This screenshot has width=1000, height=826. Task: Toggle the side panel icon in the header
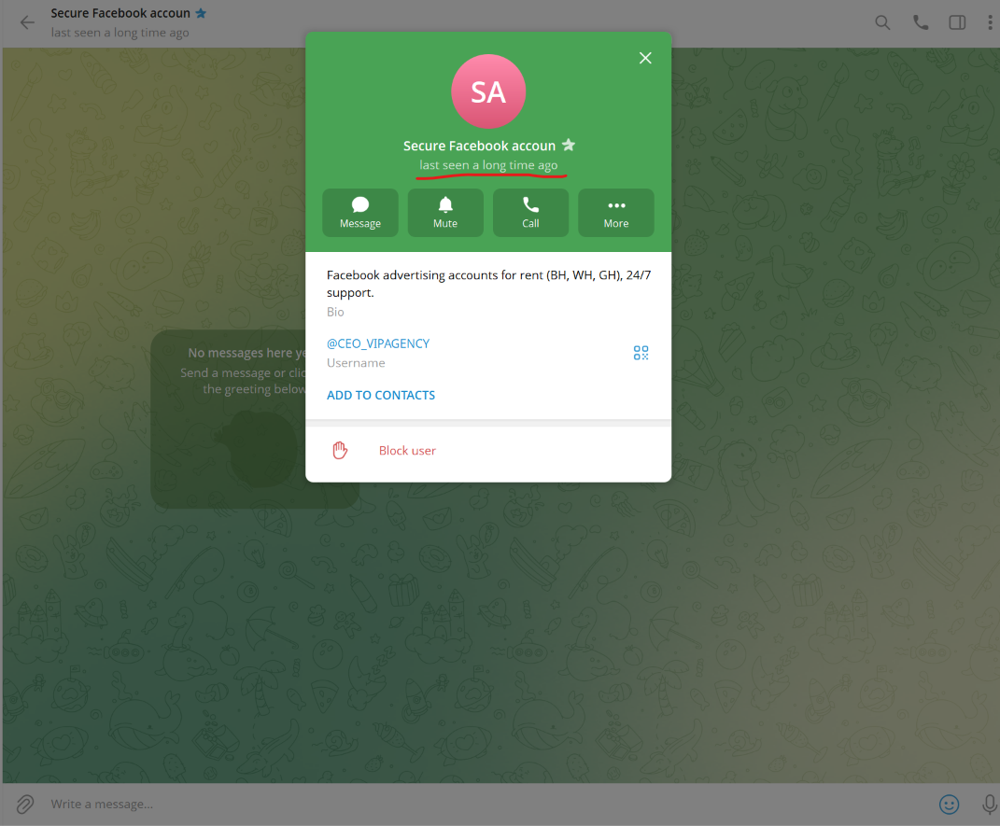tap(957, 23)
